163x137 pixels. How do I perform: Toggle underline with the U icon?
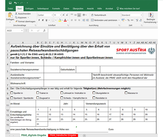click(46, 20)
